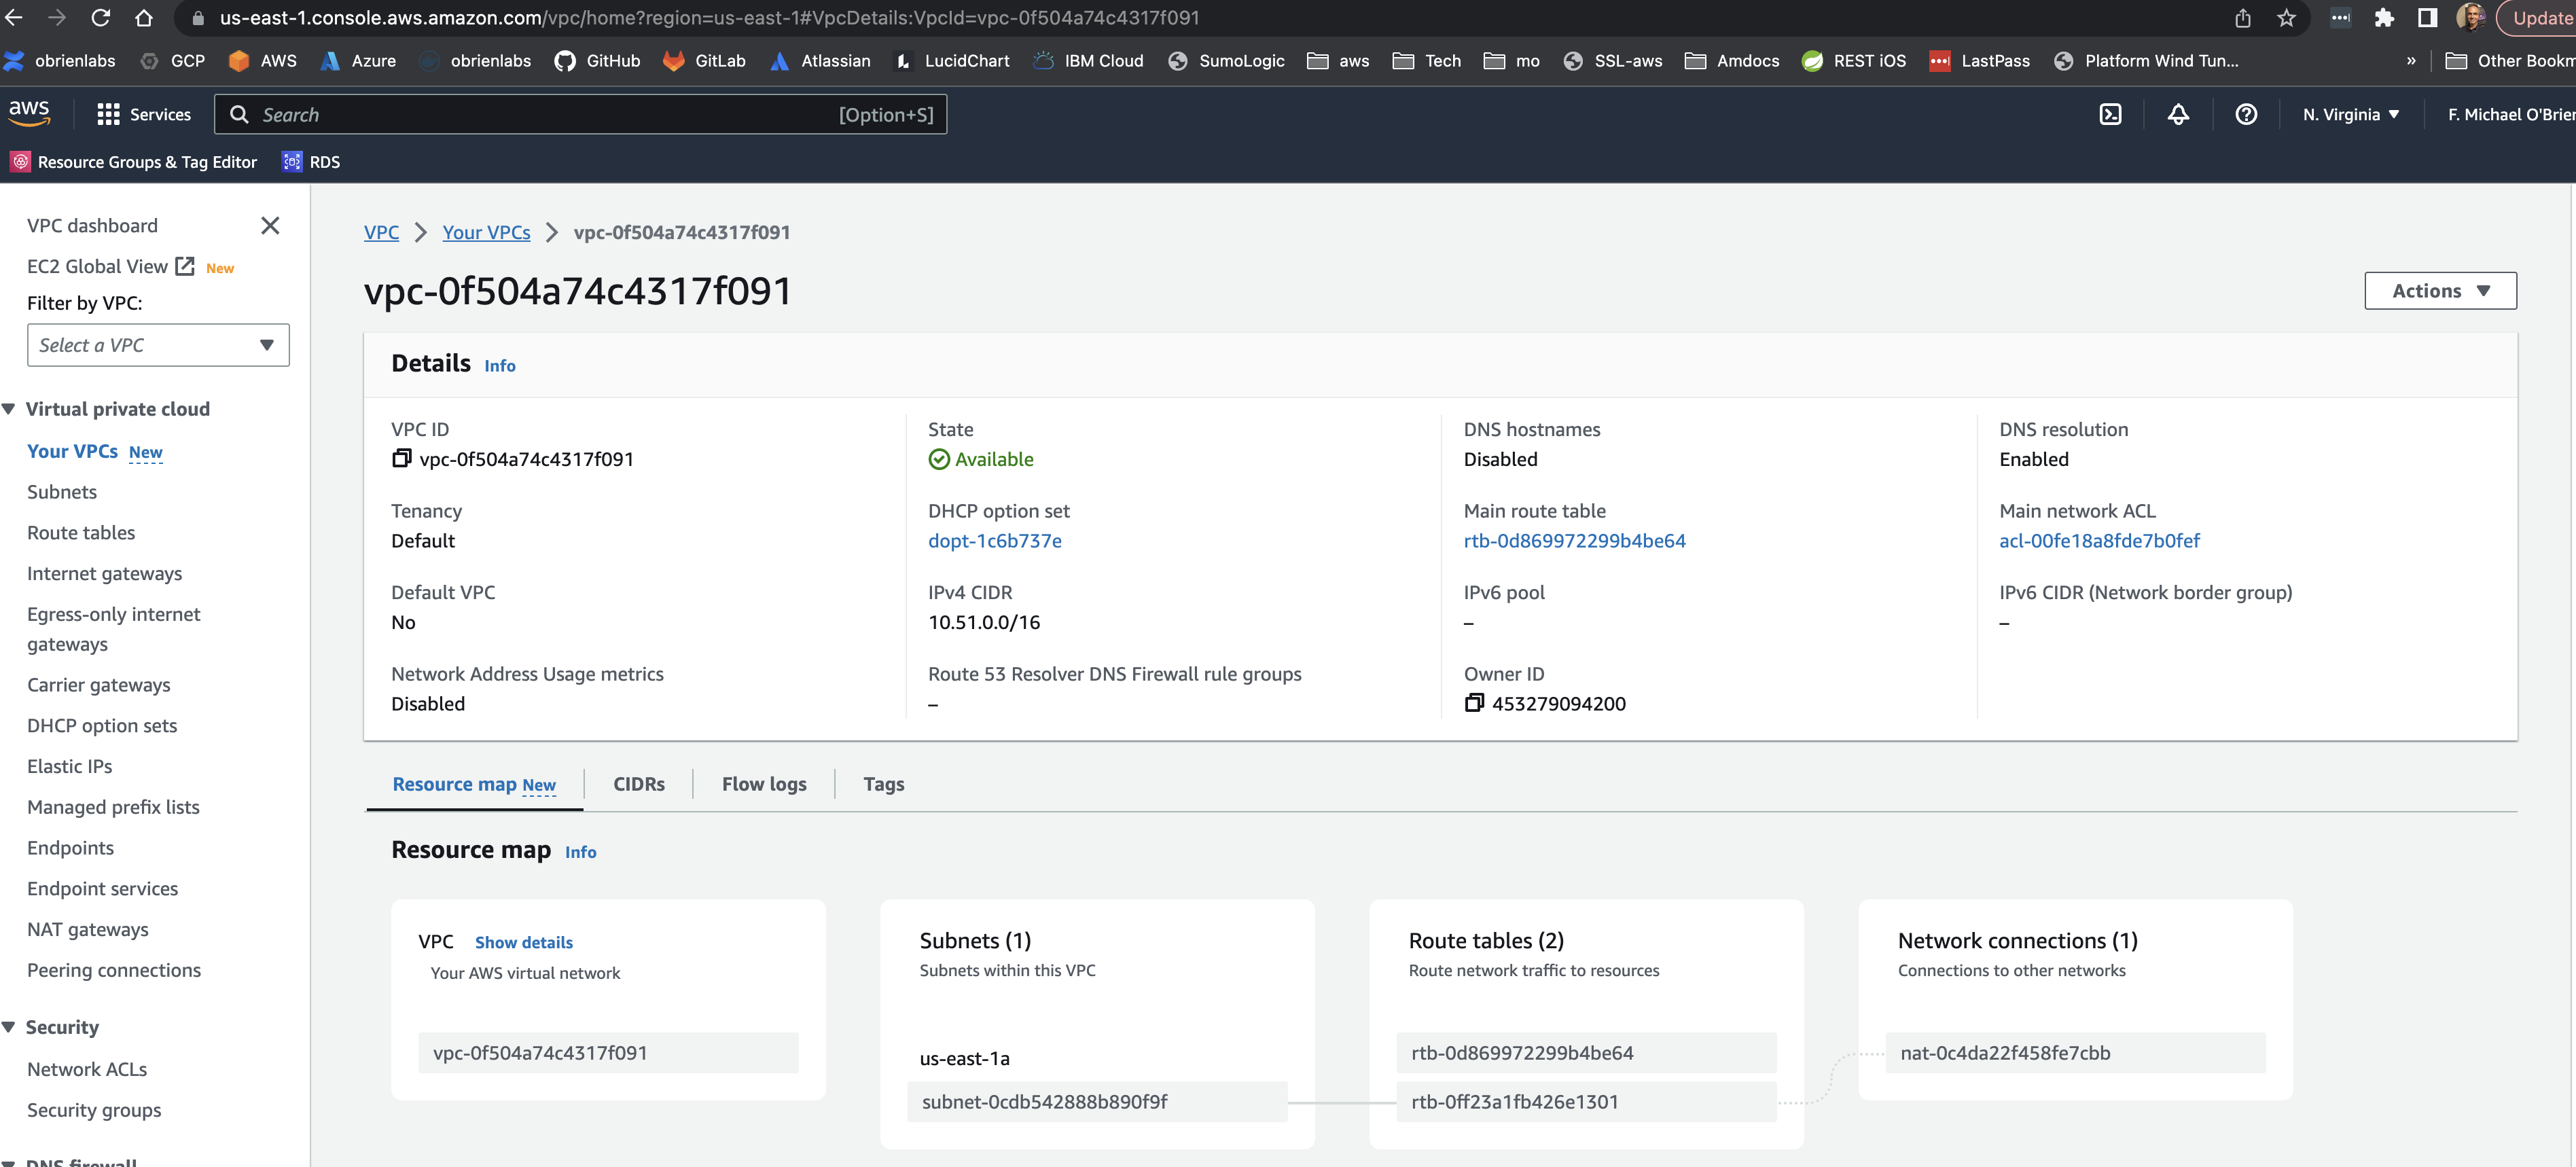Launch the CloudShell terminal icon

(2110, 114)
